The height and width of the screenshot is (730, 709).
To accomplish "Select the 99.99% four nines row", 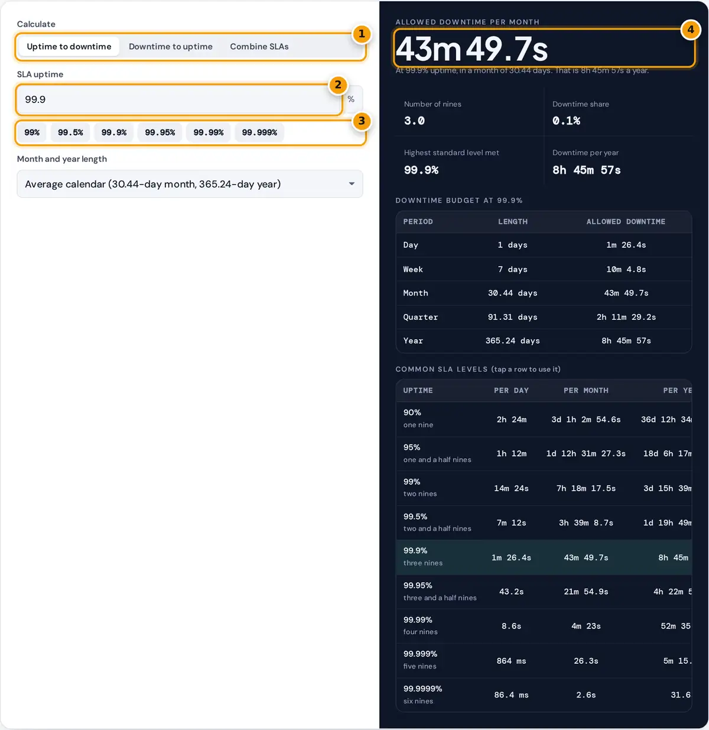I will pos(544,626).
